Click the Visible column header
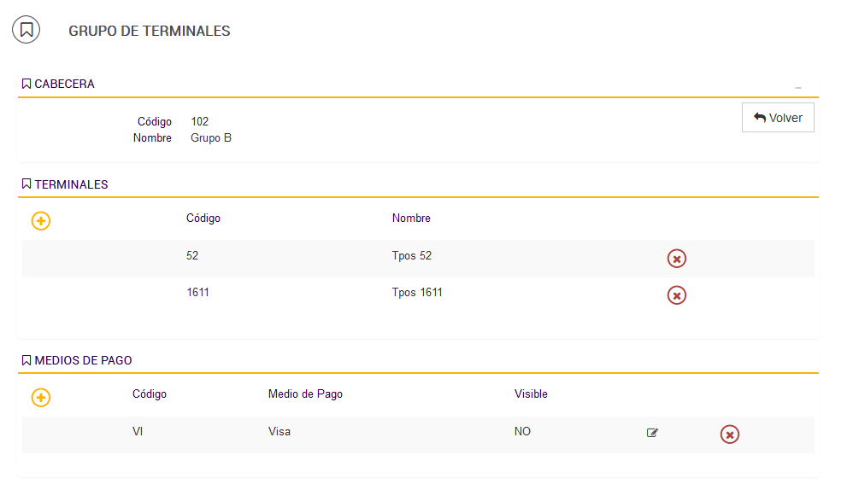 (x=531, y=394)
